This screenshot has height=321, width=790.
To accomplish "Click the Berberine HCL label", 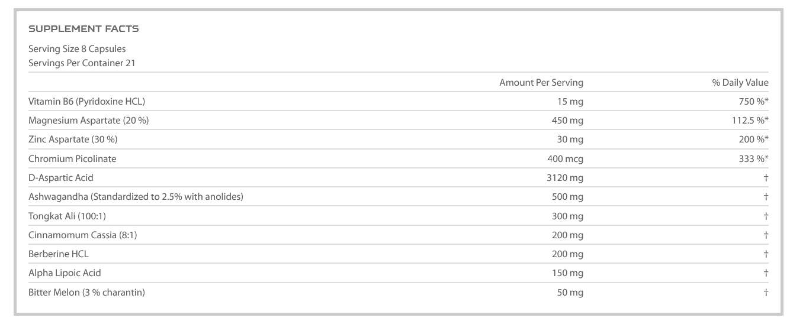I will 59,254.
